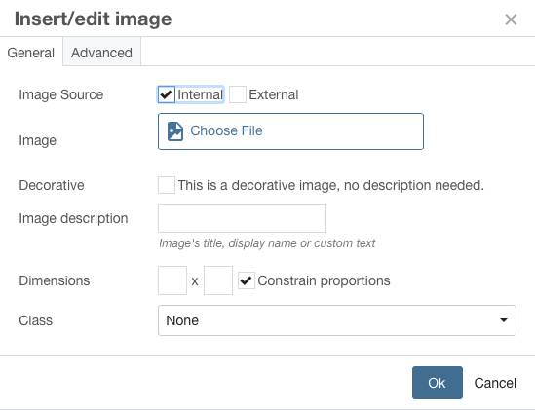Image resolution: width=535 pixels, height=410 pixels.
Task: Click the Class dropdown arrow
Action: (503, 320)
